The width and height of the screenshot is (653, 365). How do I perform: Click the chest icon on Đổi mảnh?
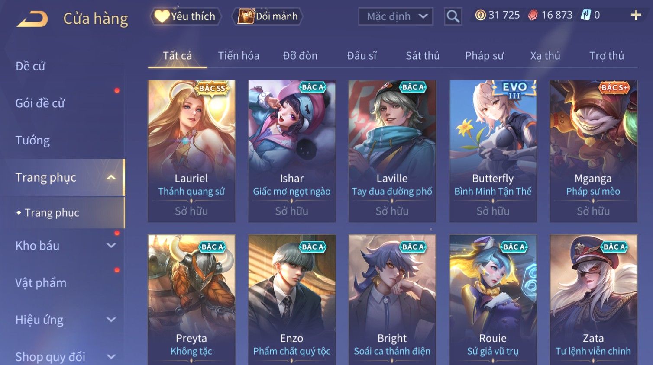246,16
